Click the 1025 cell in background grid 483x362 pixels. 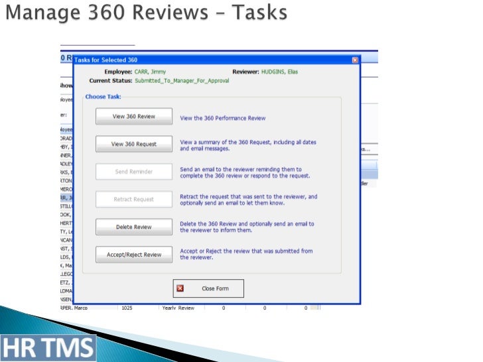point(127,308)
